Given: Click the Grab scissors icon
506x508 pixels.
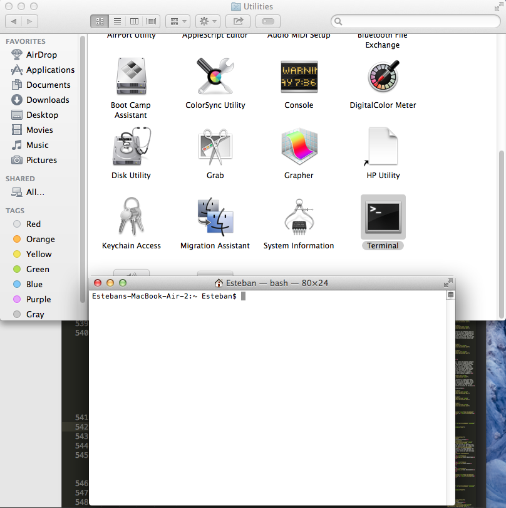Looking at the screenshot, I should point(215,147).
